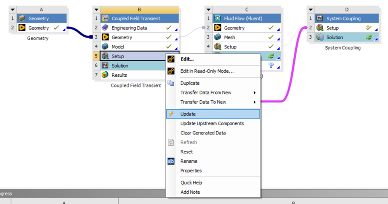Click the column B header of system B

[x=139, y=10]
